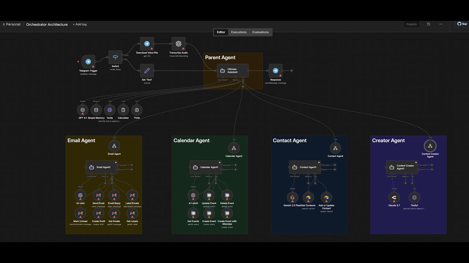Open the Get Contacts Airtable node
Viewport: 469px width, 263px height.
coord(308,198)
